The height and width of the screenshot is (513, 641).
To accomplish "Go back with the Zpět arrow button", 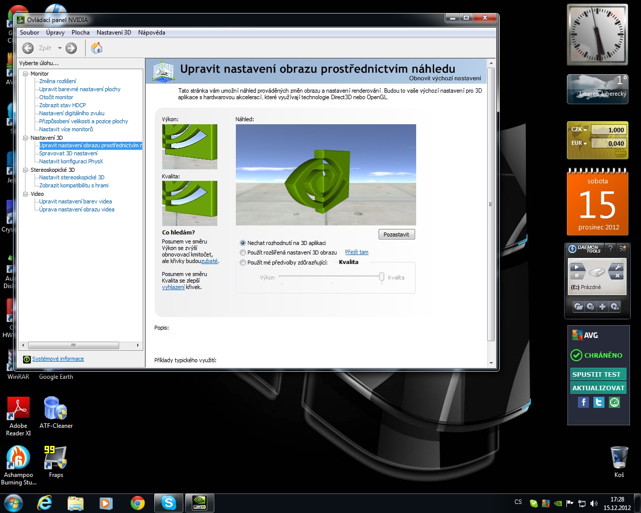I will pyautogui.click(x=28, y=48).
